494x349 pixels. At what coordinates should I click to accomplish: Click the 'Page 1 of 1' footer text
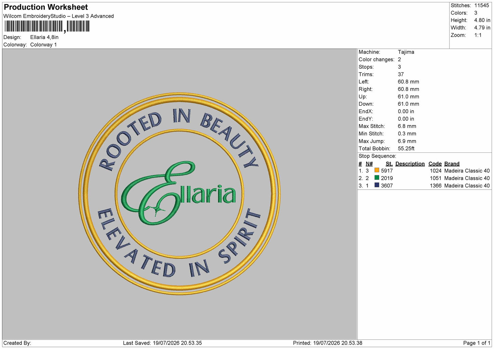477,343
